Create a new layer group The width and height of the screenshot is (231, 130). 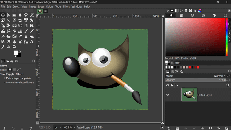click(177, 128)
